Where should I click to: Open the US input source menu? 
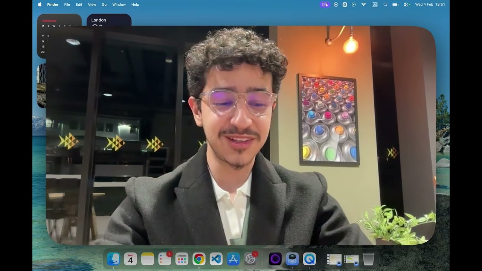(375, 5)
